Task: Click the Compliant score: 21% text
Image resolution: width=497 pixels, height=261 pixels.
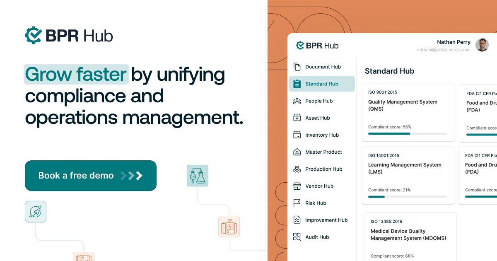Action: point(389,190)
